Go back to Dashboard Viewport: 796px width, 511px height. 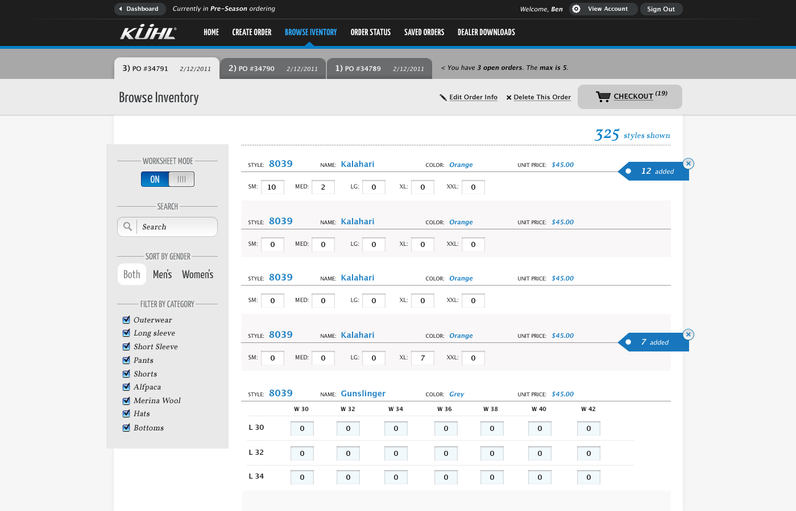(140, 9)
